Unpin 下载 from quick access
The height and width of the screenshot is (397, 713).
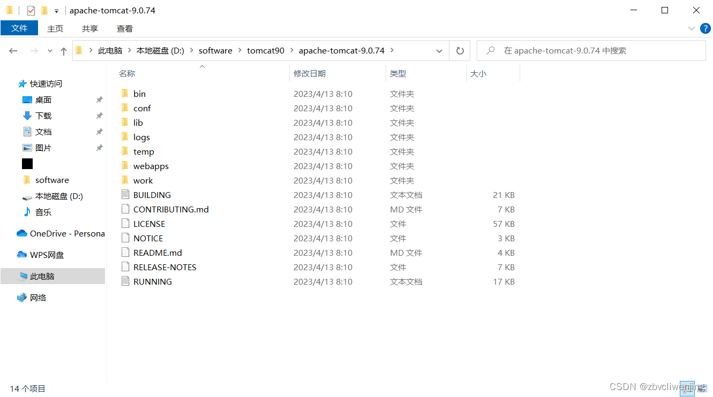coord(99,116)
